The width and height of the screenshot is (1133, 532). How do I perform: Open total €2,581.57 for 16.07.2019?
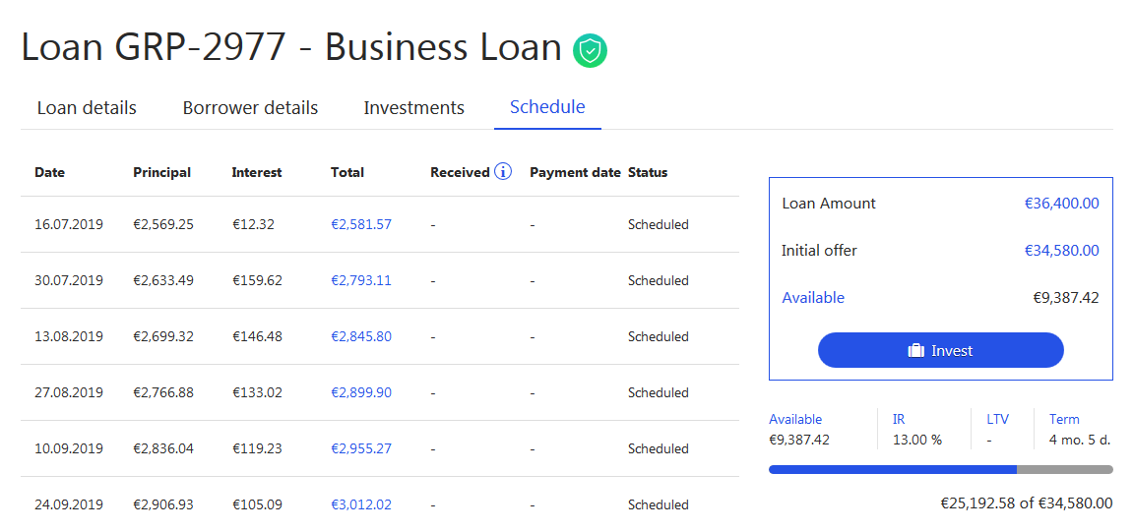[x=361, y=224]
